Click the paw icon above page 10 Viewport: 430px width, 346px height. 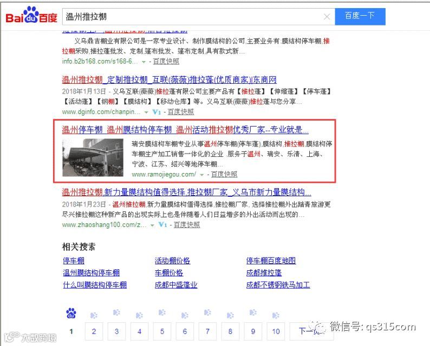[x=276, y=315]
